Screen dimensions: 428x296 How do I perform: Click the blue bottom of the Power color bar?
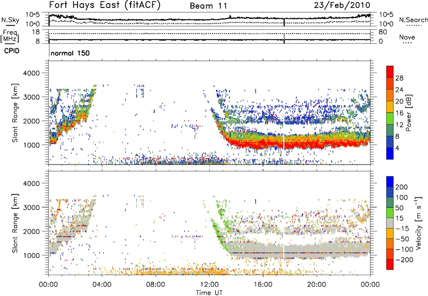[x=390, y=153]
